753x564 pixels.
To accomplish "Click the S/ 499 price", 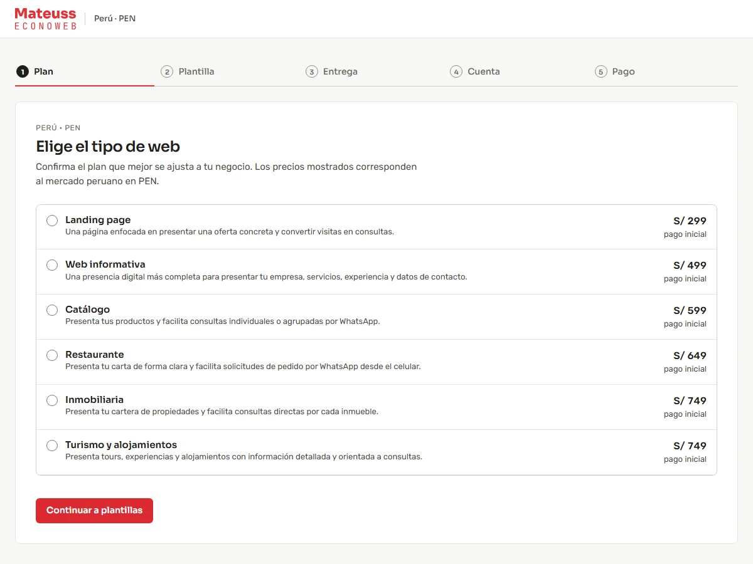I will (x=690, y=265).
